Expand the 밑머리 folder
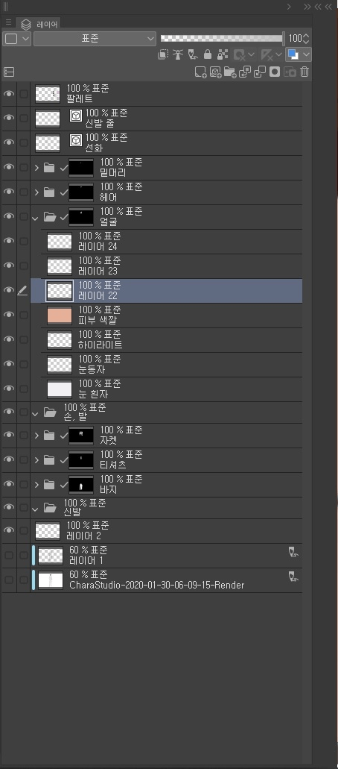Image resolution: width=338 pixels, height=769 pixels. (36, 168)
